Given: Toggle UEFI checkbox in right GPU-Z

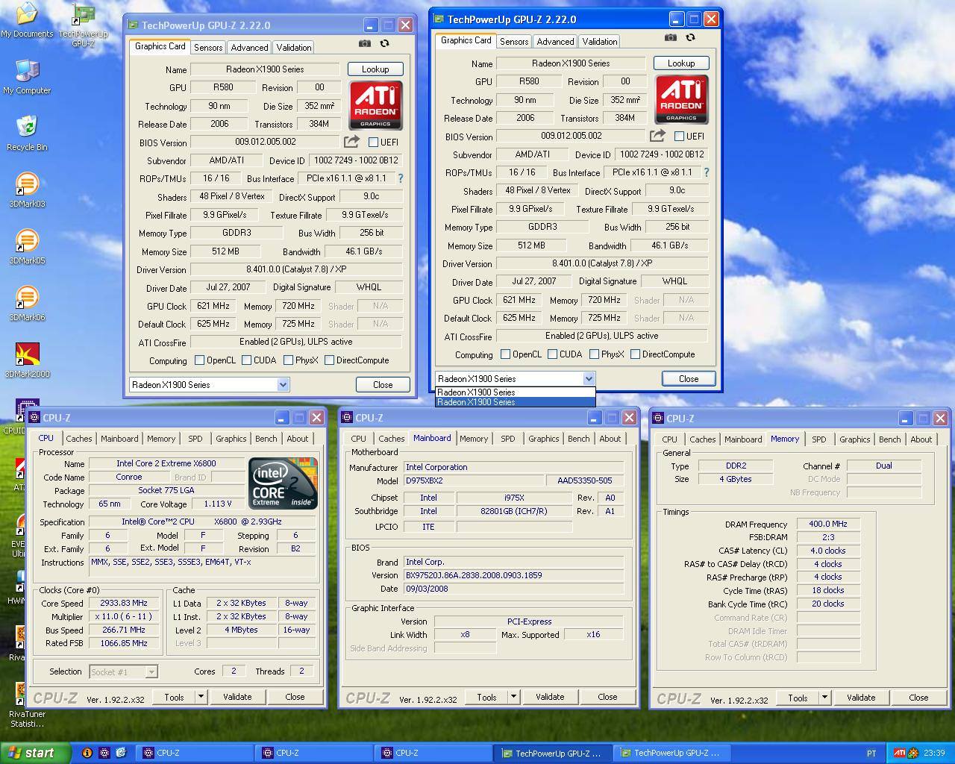Looking at the screenshot, I should [679, 137].
